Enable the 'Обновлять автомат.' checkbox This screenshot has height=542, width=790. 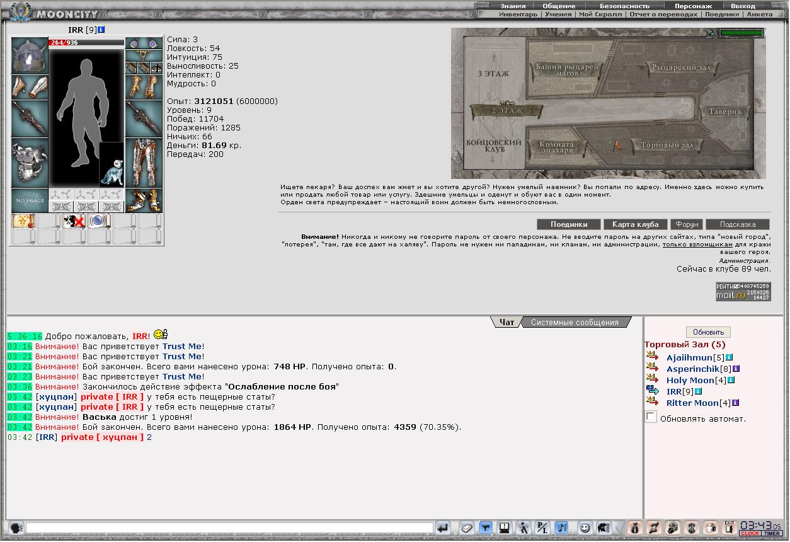[651, 417]
